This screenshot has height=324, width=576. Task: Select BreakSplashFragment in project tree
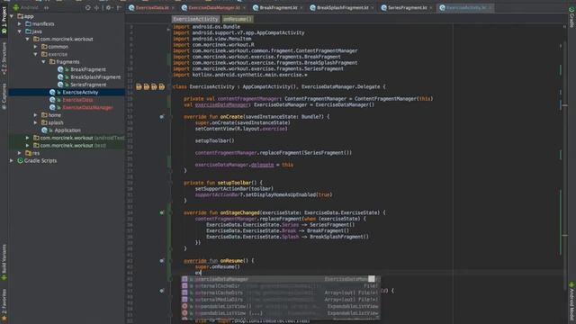pyautogui.click(x=95, y=77)
